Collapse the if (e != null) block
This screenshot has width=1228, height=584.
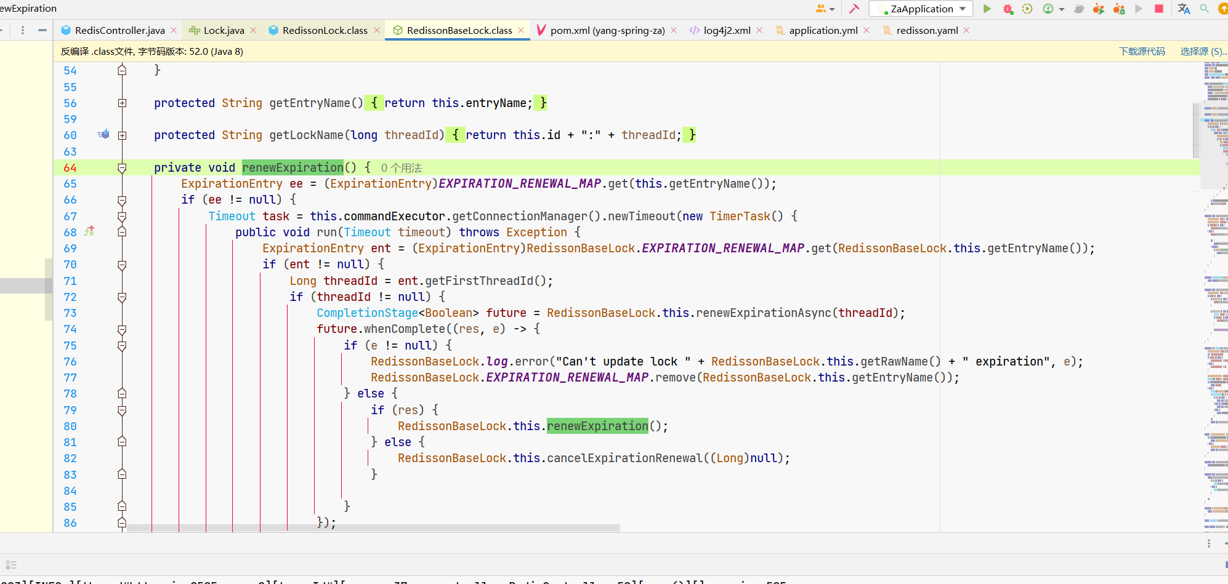coord(122,346)
